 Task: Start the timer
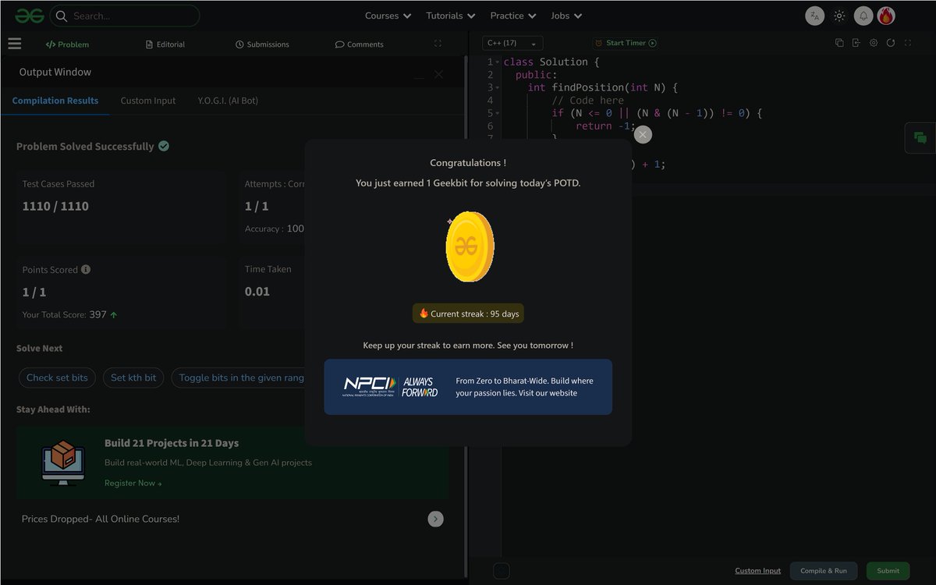click(626, 43)
